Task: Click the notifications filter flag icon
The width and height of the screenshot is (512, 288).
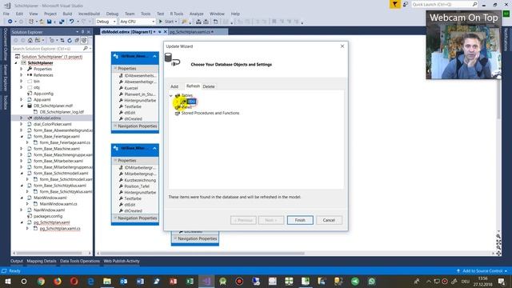Action: [x=394, y=4]
